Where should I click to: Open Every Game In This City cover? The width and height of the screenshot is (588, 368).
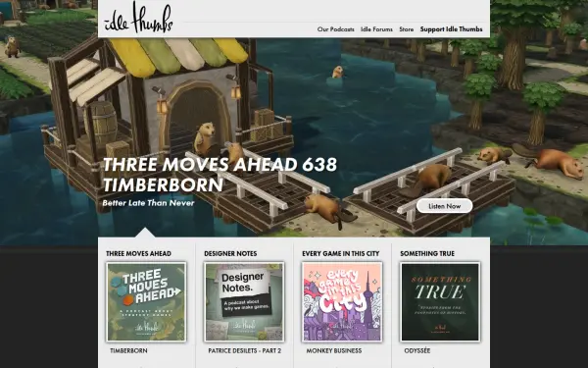tap(342, 302)
